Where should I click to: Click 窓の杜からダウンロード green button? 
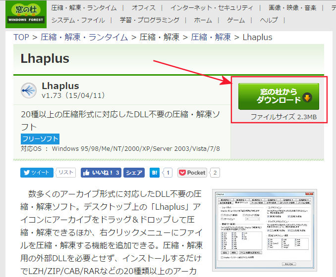pos(279,96)
